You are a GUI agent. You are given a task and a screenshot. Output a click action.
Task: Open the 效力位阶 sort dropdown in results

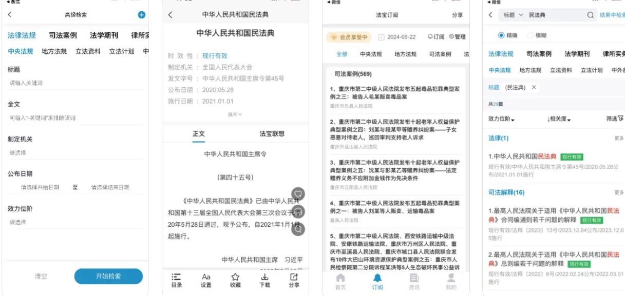(501, 119)
